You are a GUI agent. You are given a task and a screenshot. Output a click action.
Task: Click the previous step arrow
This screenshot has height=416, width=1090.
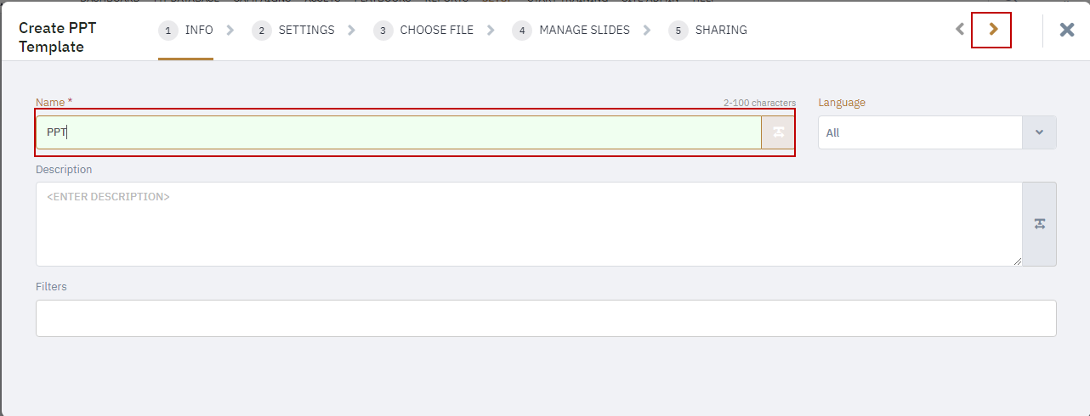tap(960, 30)
